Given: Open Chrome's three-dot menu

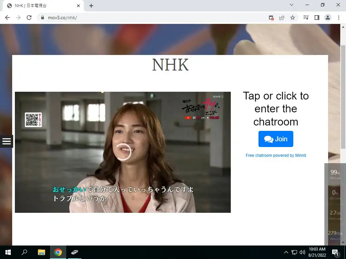Looking at the screenshot, I should 339,18.
